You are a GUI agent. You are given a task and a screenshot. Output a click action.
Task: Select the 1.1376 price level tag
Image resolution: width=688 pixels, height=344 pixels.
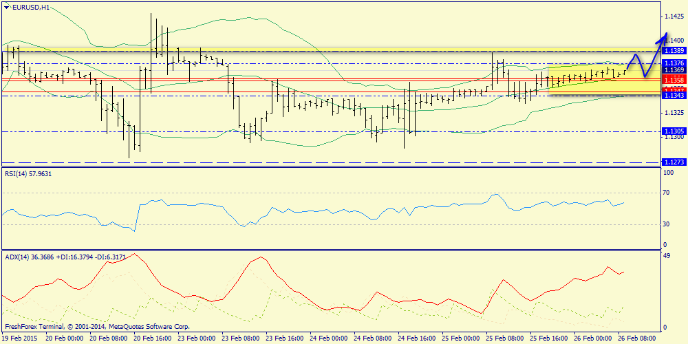coord(674,63)
